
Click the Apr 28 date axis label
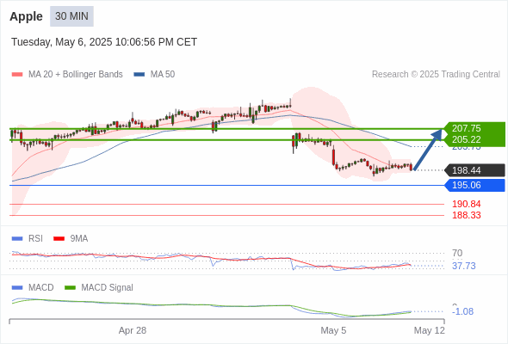tap(133, 330)
